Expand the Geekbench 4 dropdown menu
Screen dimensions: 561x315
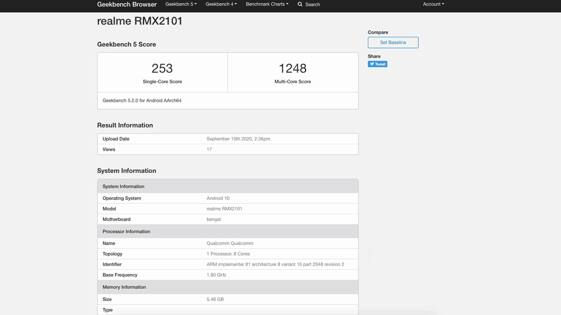click(221, 4)
